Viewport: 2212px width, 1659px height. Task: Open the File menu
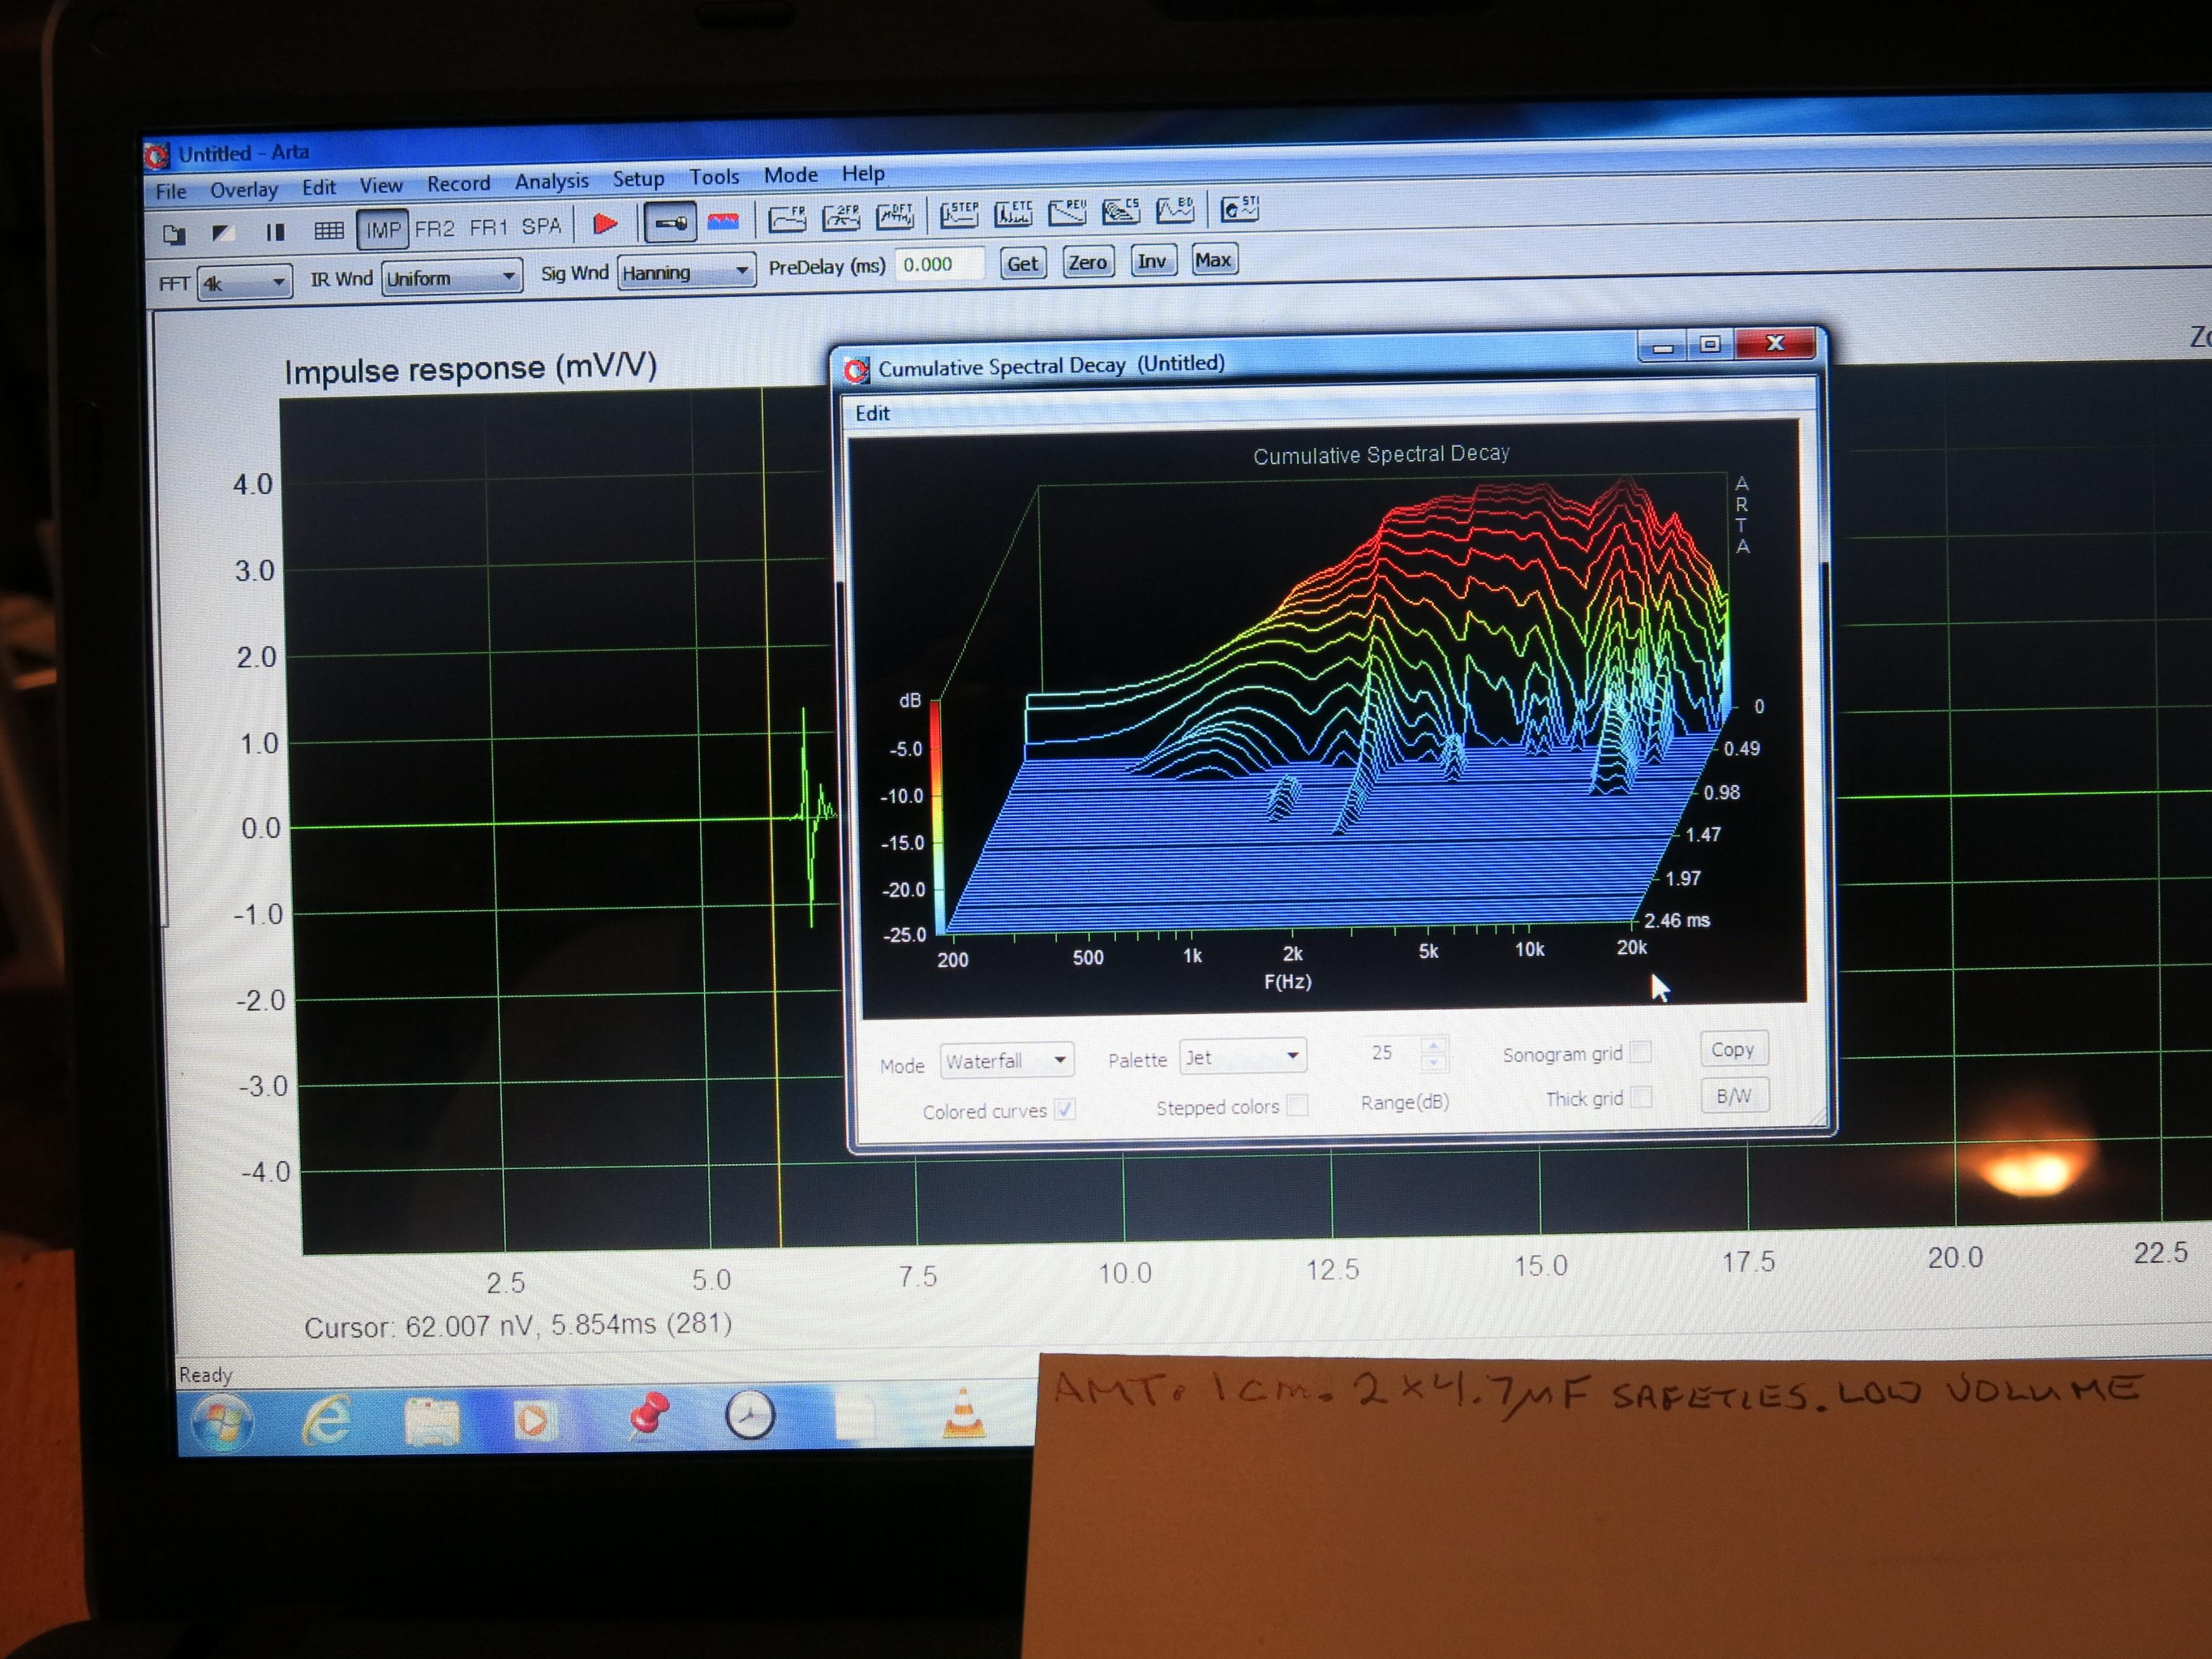pos(171,191)
